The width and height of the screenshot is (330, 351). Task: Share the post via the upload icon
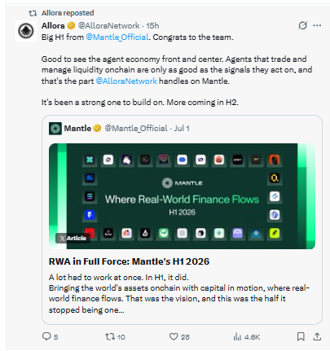point(317,336)
